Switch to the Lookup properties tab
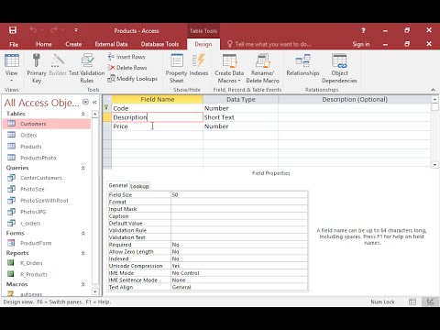The width and height of the screenshot is (440, 330). 139,186
